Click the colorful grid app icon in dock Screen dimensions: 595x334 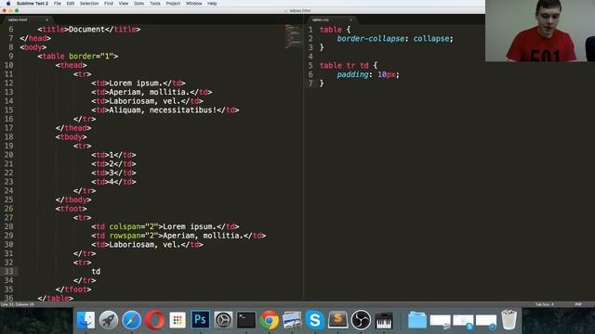(178, 320)
